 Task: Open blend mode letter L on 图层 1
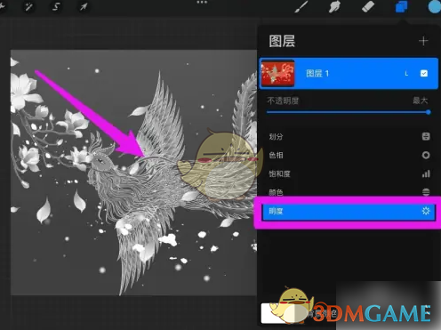pyautogui.click(x=406, y=73)
